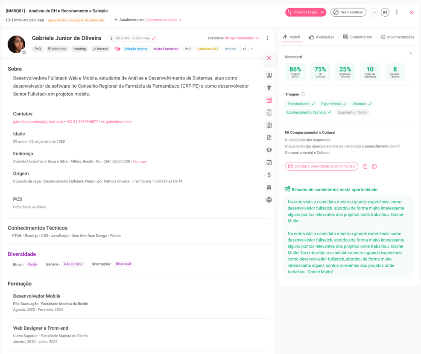Toggle the Escolaridade triagem chip
The width and height of the screenshot is (421, 354).
pos(301,104)
